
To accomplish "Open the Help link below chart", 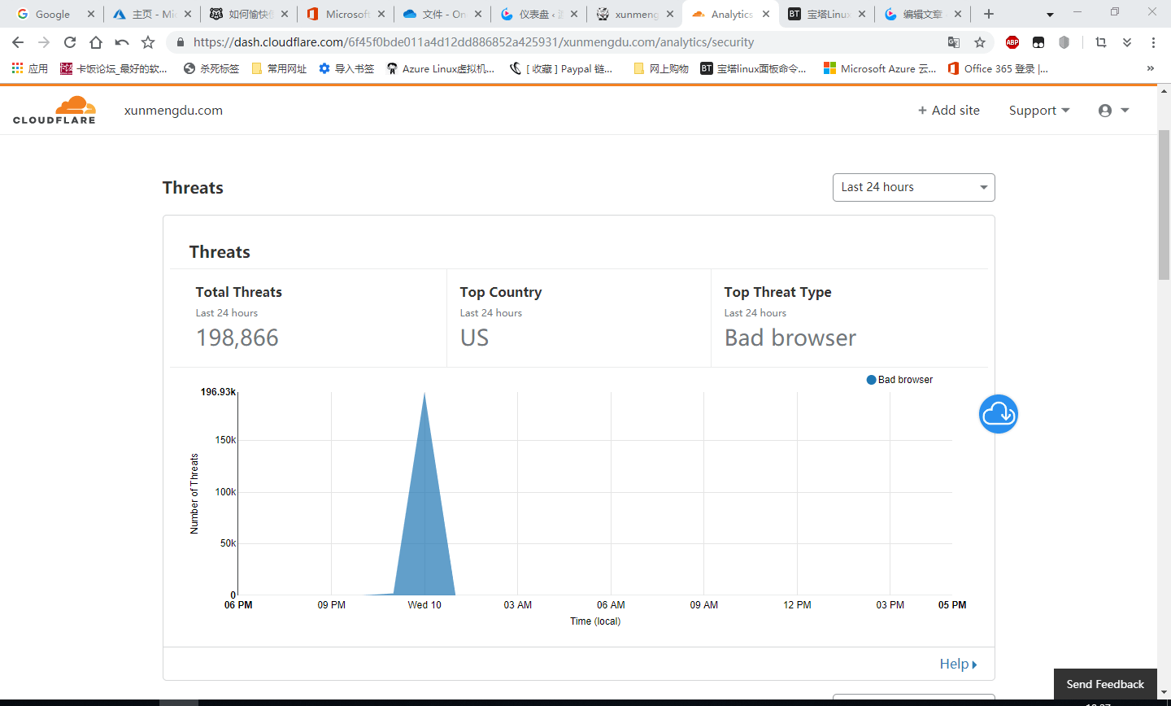I will (958, 664).
